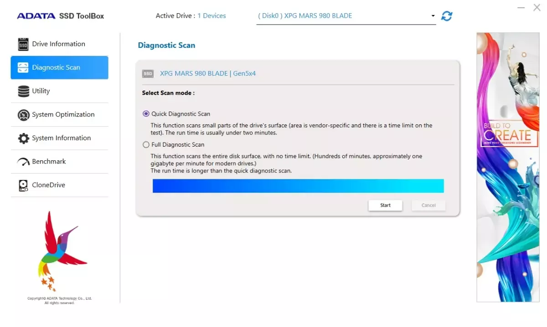
Task: Click the blue scan progress bar
Action: (x=298, y=186)
